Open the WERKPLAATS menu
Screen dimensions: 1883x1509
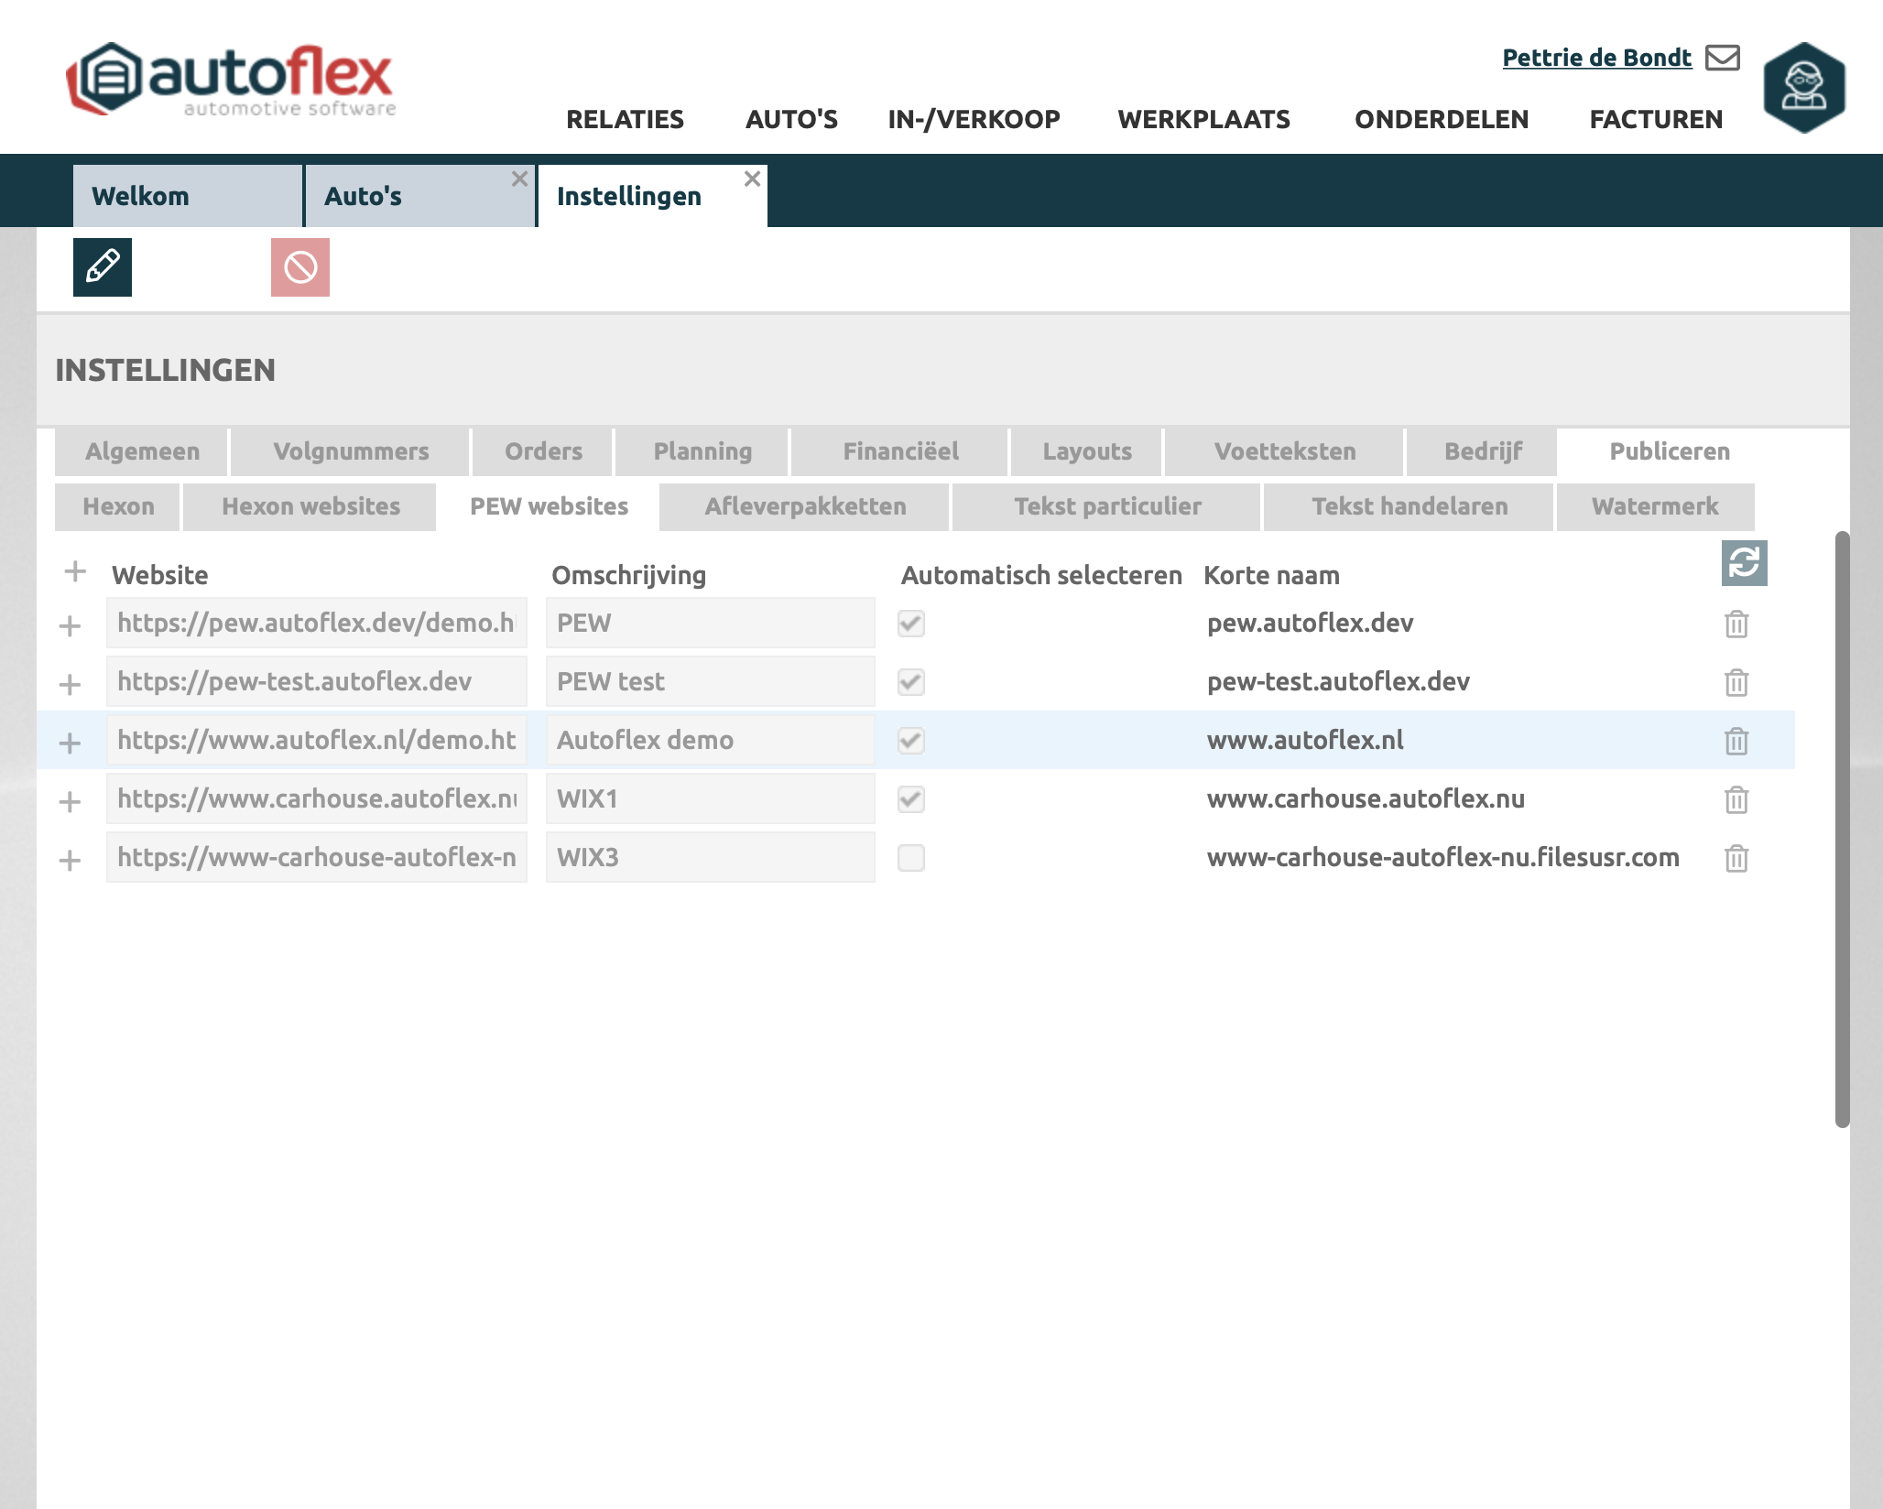pos(1203,119)
